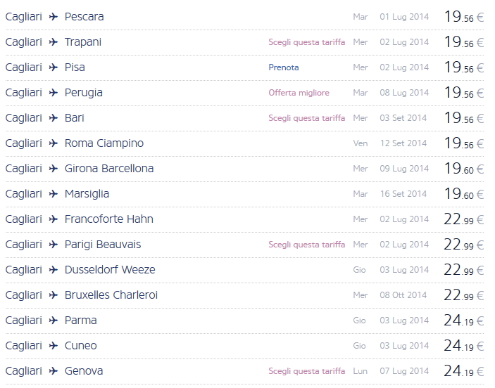Viewport: 495px width, 388px height.
Task: Click the airplane icon next to Cuneo
Action: 54,346
